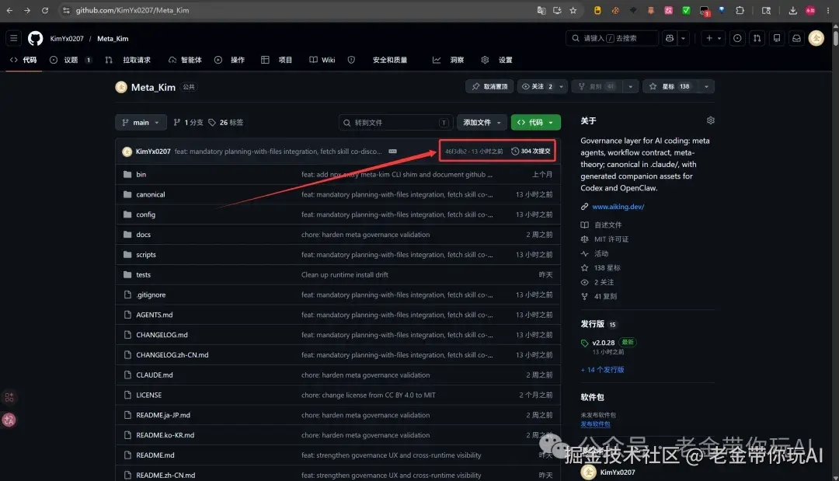The width and height of the screenshot is (839, 481).
Task: Reload the page in browser
Action: pos(45,10)
